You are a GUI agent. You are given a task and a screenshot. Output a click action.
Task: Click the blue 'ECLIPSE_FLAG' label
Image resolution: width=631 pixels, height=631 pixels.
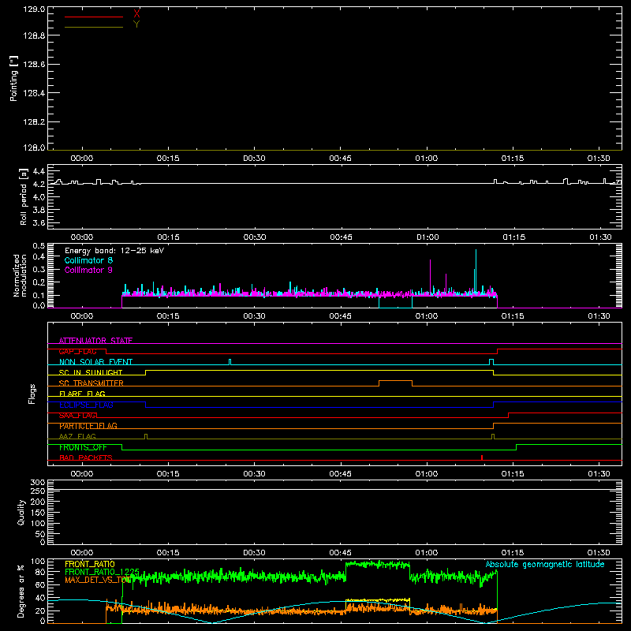coord(86,405)
